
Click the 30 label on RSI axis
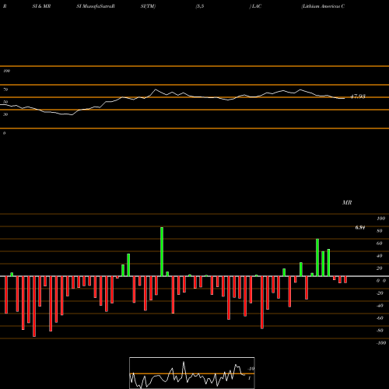click(5, 114)
